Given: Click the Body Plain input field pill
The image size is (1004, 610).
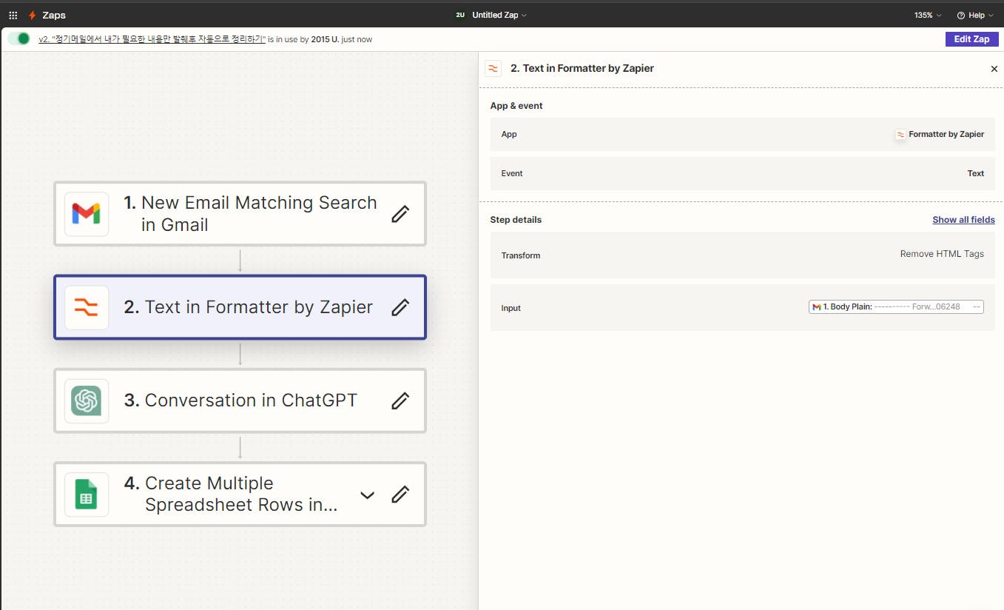Looking at the screenshot, I should point(896,306).
